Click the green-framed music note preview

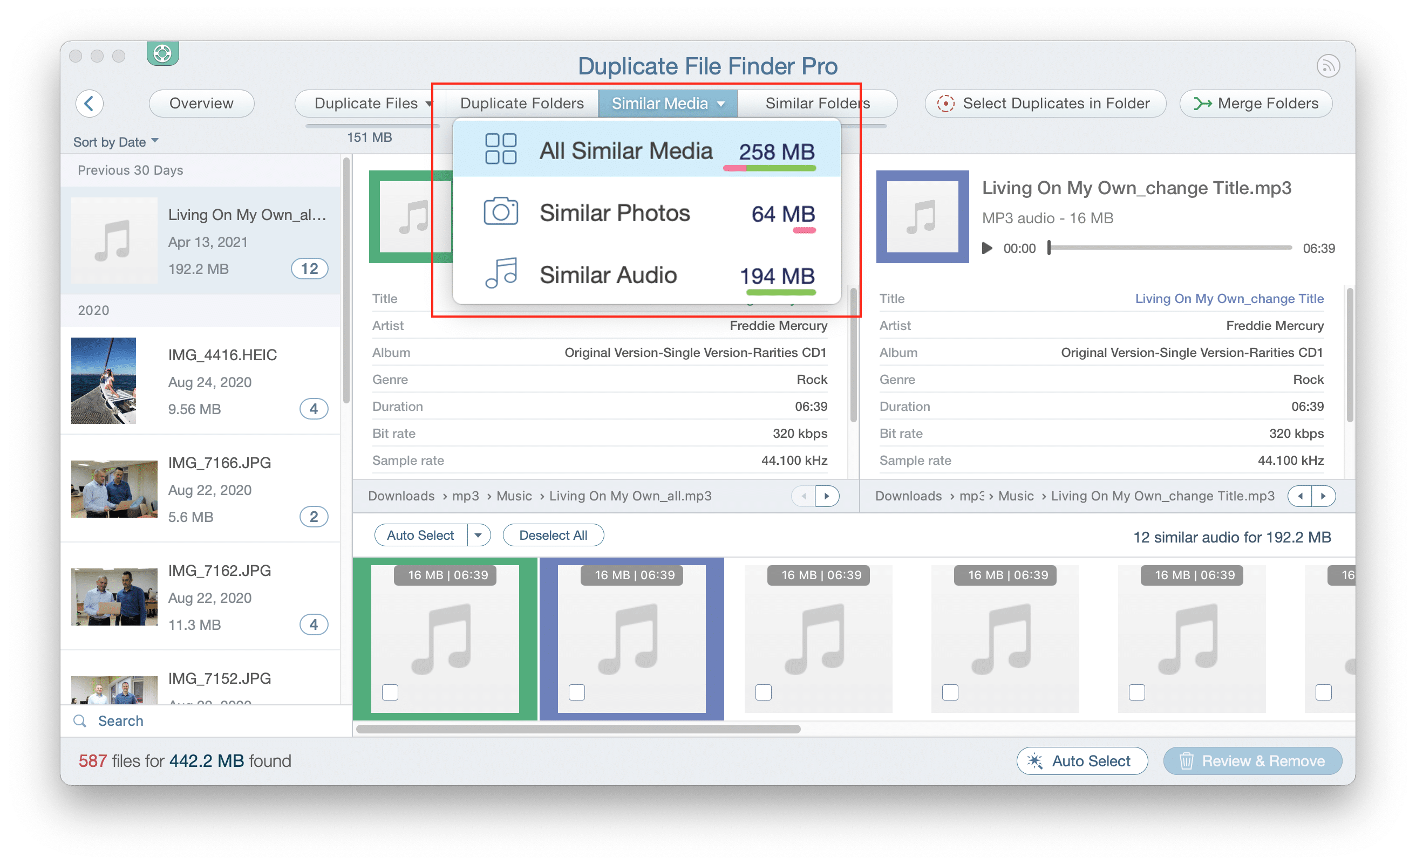click(x=411, y=217)
